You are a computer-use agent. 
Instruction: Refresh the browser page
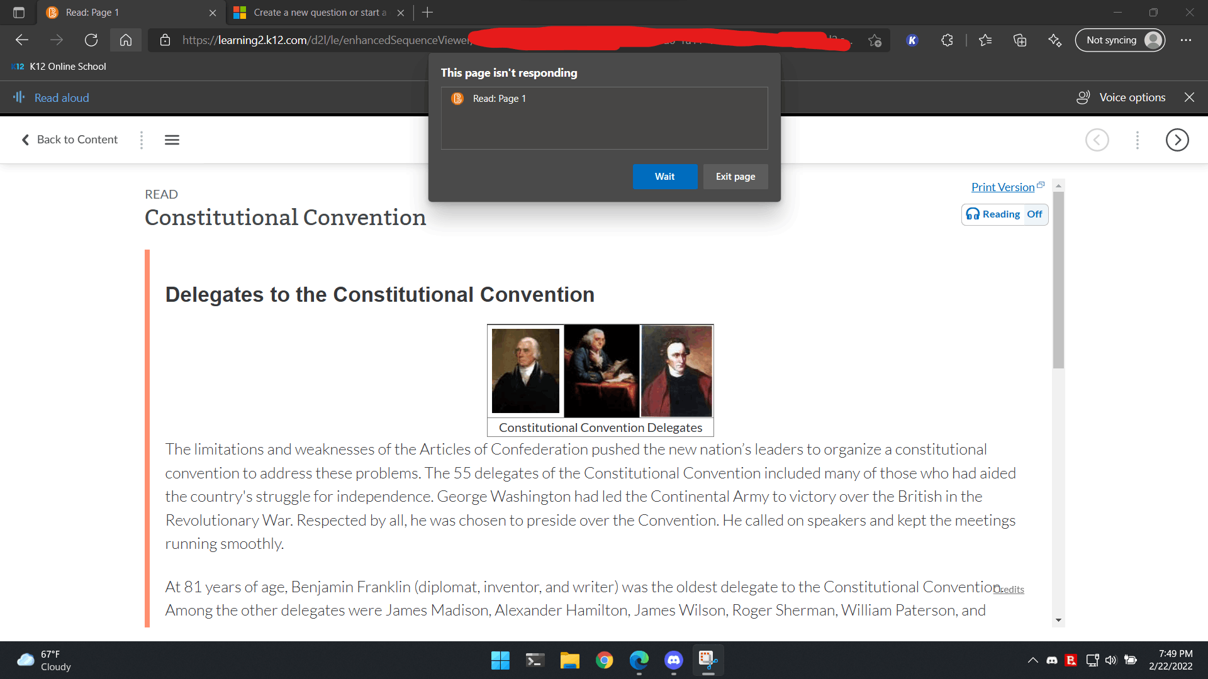pyautogui.click(x=91, y=40)
